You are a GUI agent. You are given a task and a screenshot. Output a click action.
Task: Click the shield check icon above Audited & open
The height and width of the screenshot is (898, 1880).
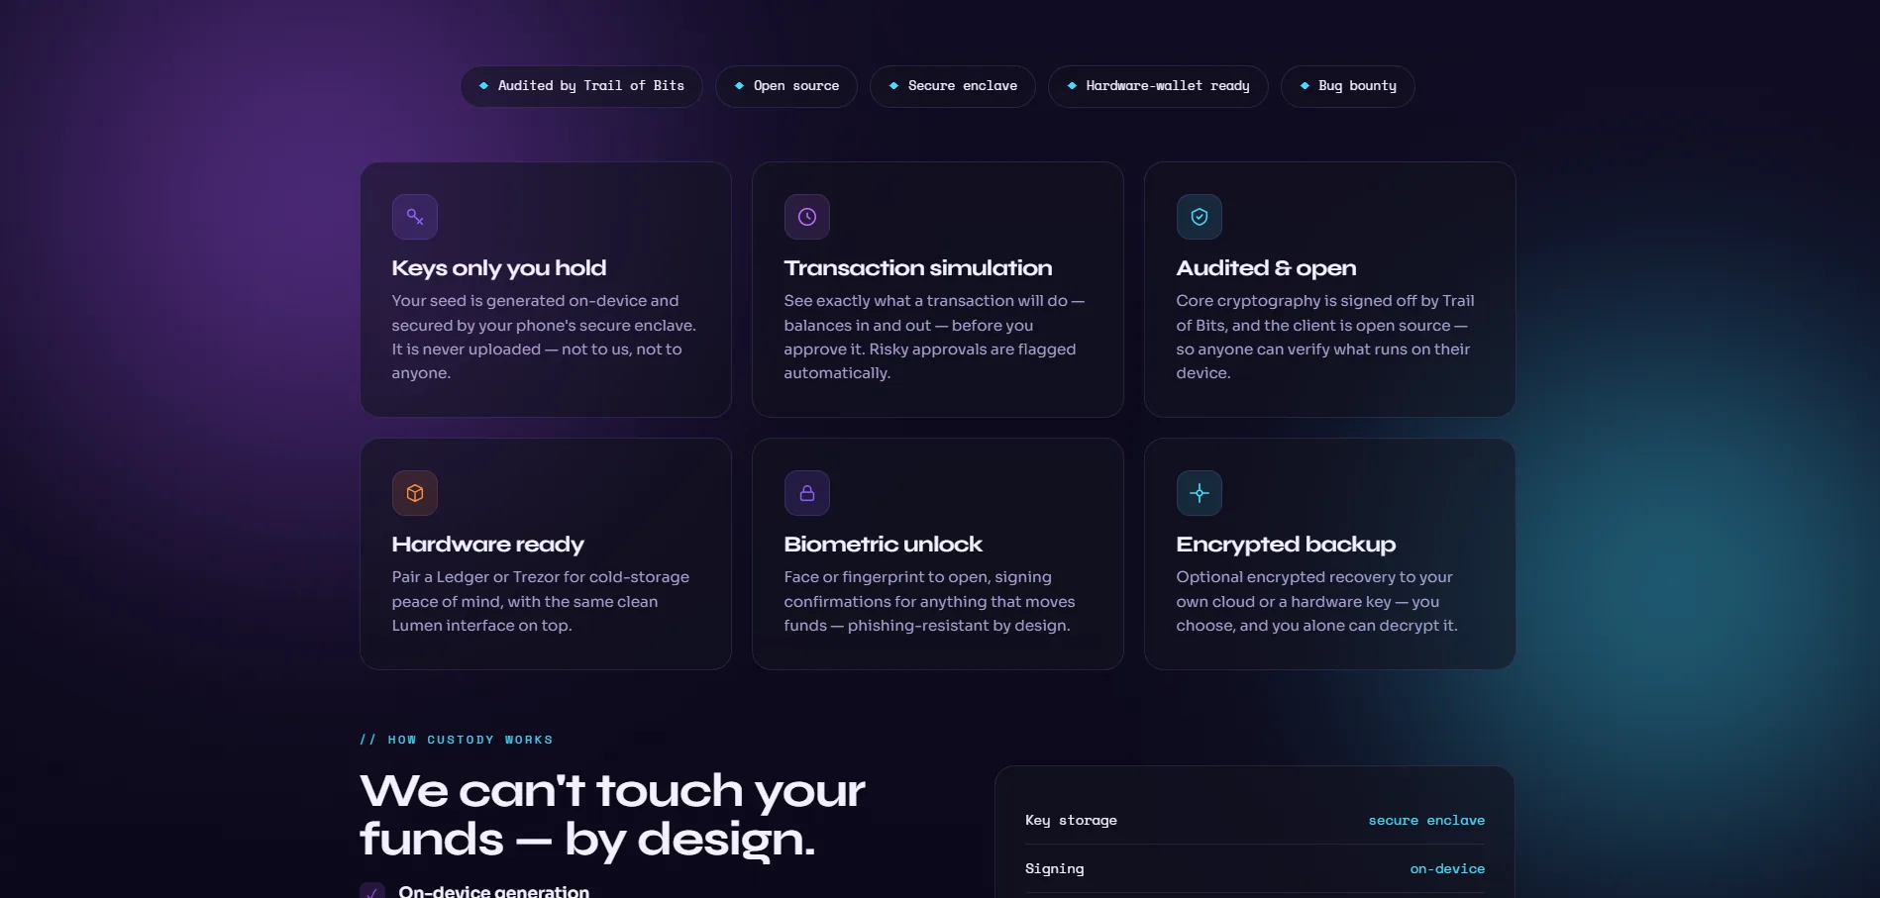(1200, 217)
